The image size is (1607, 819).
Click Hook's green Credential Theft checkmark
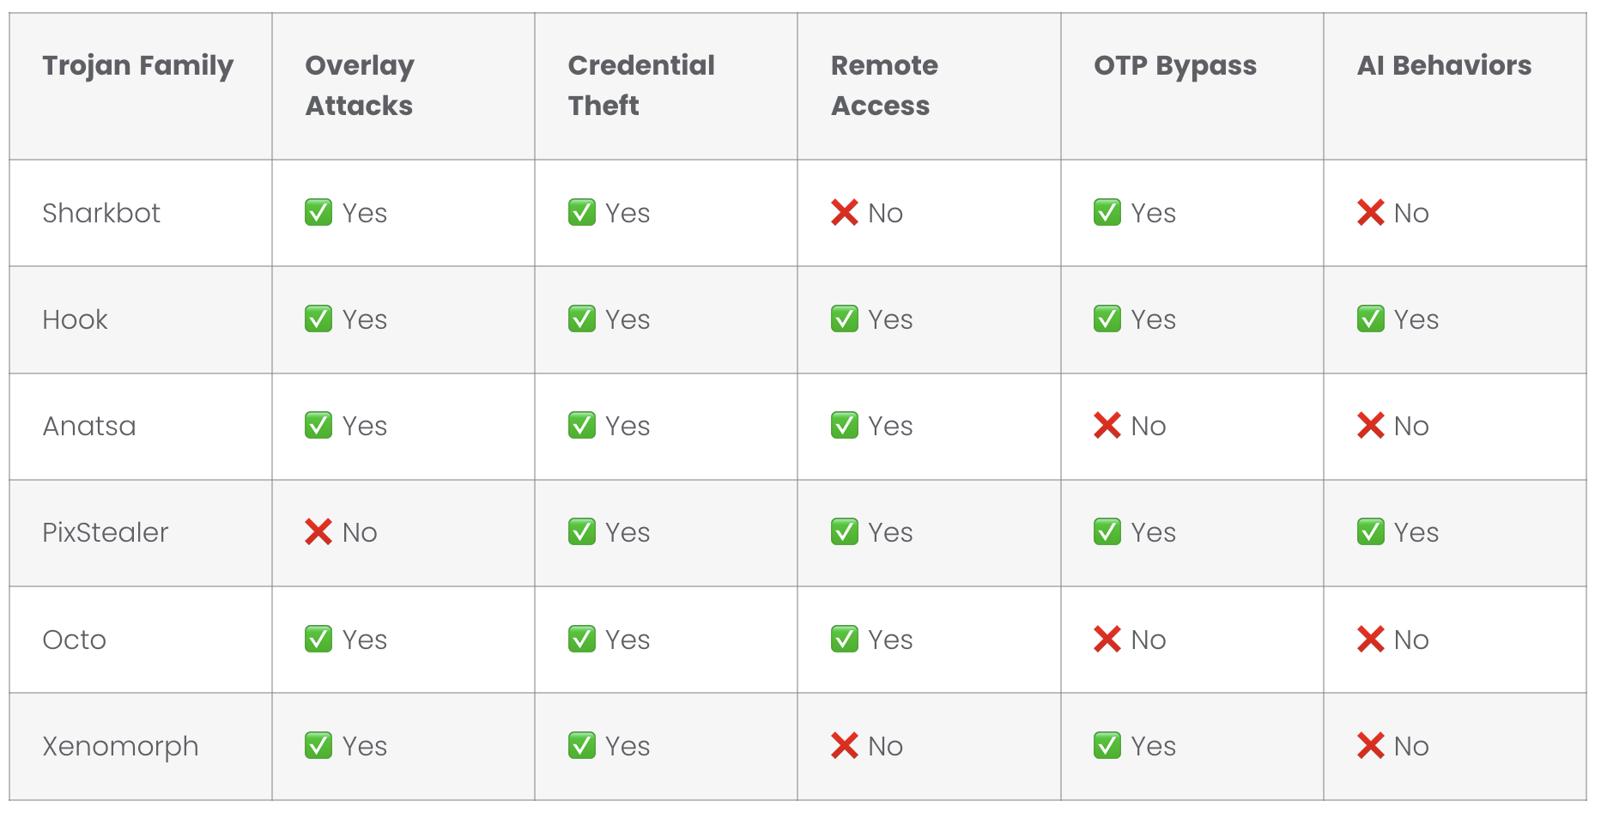point(582,319)
